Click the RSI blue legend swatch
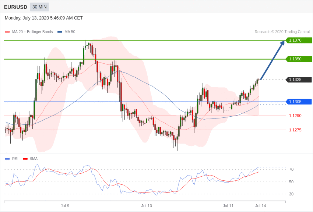 (7, 159)
